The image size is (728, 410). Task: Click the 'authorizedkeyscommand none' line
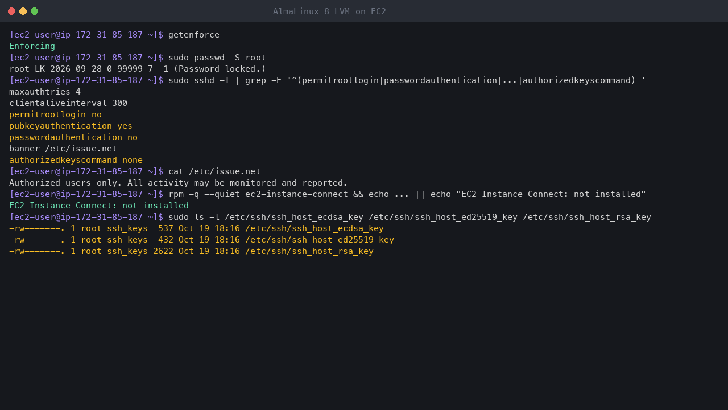coord(76,160)
